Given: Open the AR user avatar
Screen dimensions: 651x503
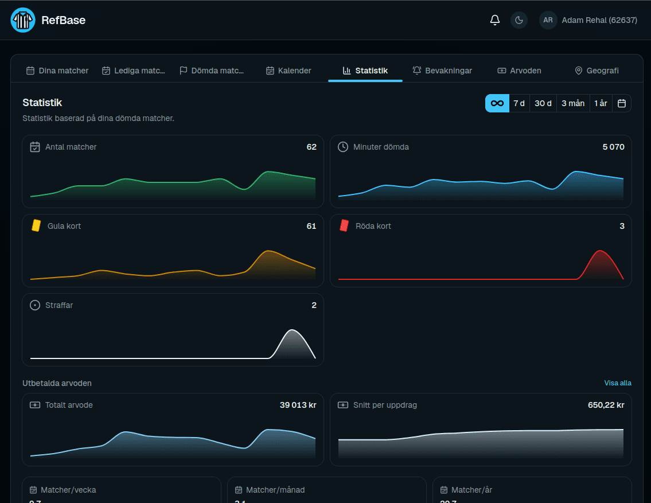Looking at the screenshot, I should pyautogui.click(x=548, y=20).
